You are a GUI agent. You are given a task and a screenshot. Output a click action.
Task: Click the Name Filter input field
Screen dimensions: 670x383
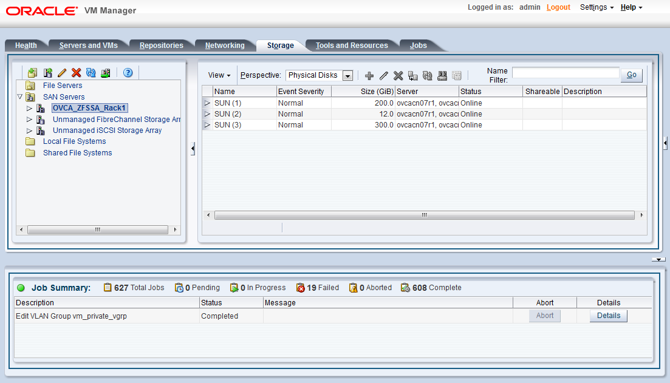point(566,73)
